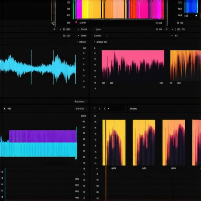
Task: Click the second faint icon in lower-right panel toolbar
Action: coord(100,109)
